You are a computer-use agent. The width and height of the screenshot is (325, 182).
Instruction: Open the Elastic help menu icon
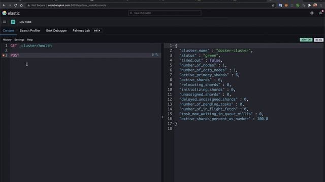click(x=312, y=13)
